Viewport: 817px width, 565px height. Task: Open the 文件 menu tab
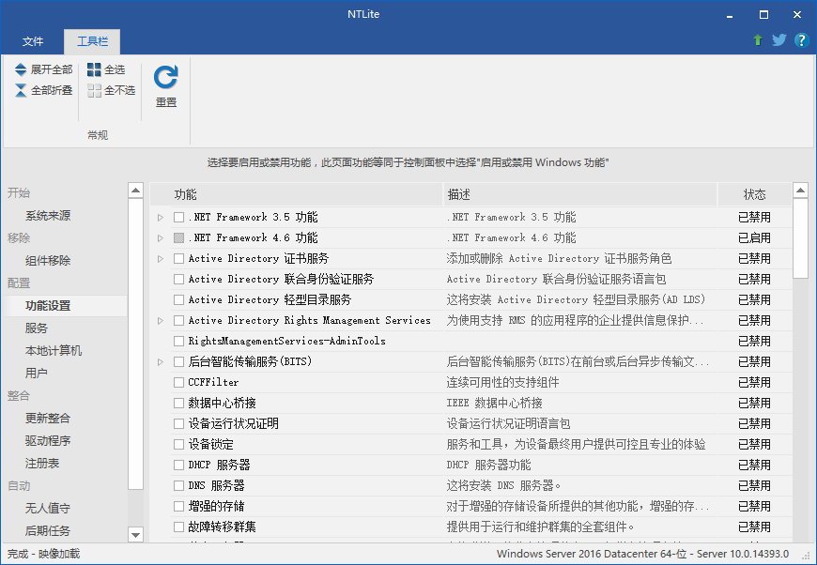pyautogui.click(x=33, y=41)
